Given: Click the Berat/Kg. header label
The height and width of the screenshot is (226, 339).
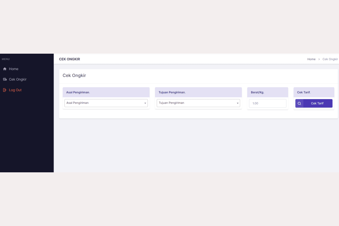Looking at the screenshot, I should 257,92.
